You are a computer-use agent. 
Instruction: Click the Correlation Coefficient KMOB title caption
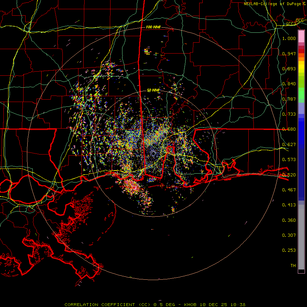[155, 305]
